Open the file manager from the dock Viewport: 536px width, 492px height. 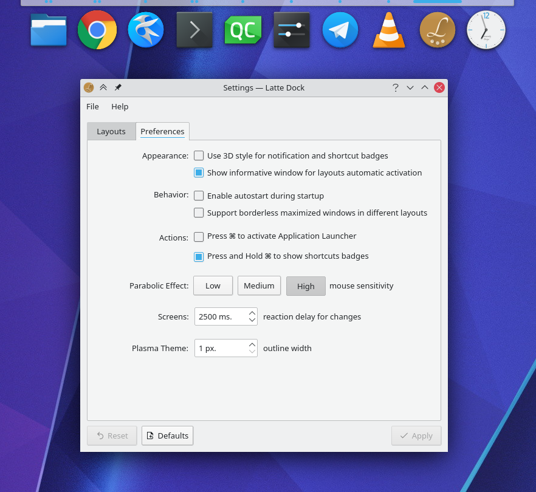[x=49, y=30]
